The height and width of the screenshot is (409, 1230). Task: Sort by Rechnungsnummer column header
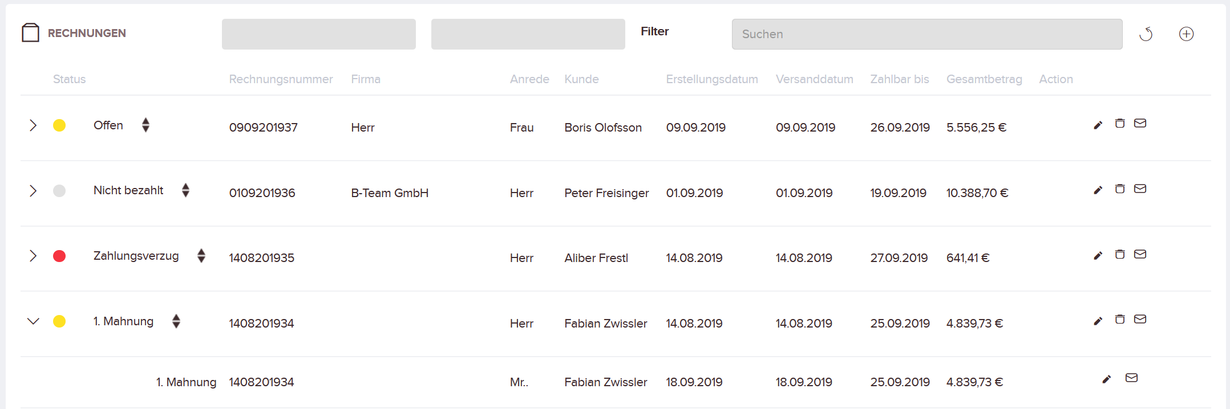click(281, 79)
